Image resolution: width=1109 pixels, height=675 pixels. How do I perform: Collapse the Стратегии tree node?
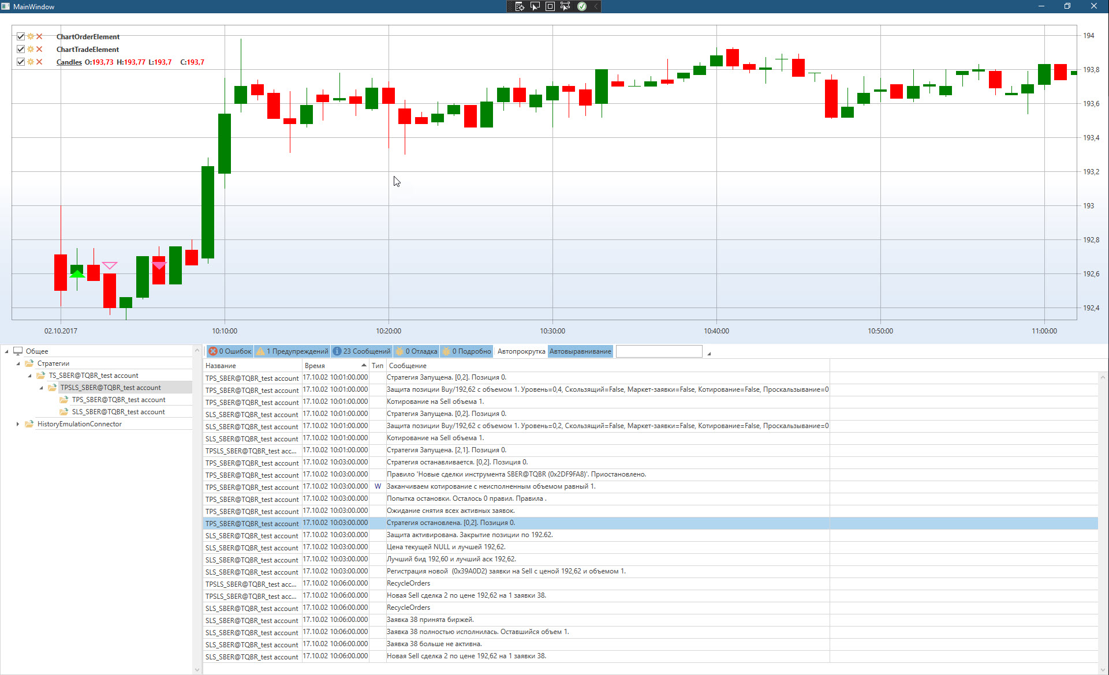point(18,363)
